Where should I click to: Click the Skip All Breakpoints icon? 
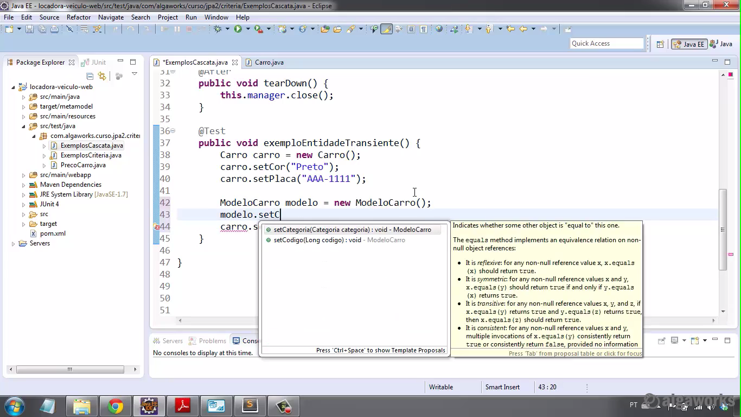[x=69, y=29]
